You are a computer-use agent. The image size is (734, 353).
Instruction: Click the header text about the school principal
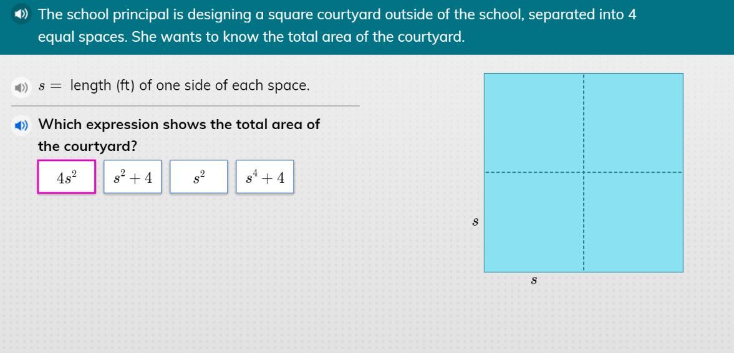pos(337,26)
